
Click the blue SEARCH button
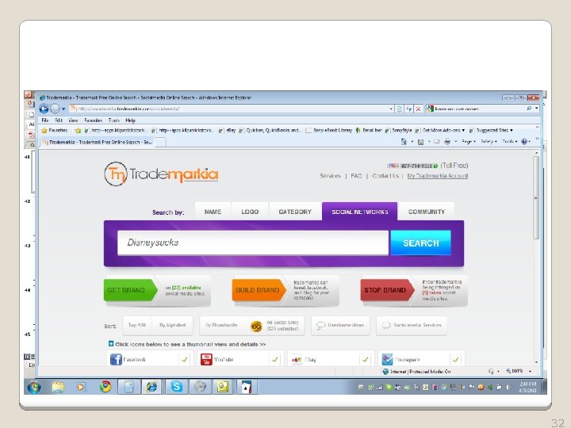point(420,243)
